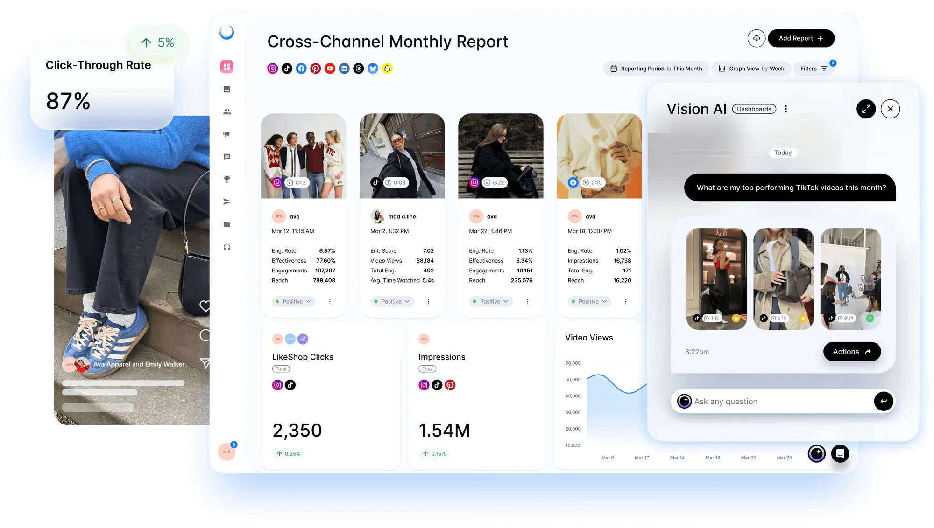
Task: Click the Add Report button
Action: point(801,38)
